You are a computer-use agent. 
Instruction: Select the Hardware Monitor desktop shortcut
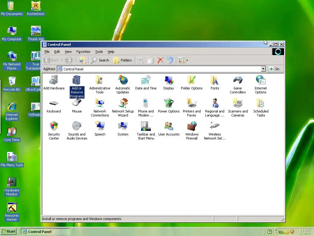point(12,187)
